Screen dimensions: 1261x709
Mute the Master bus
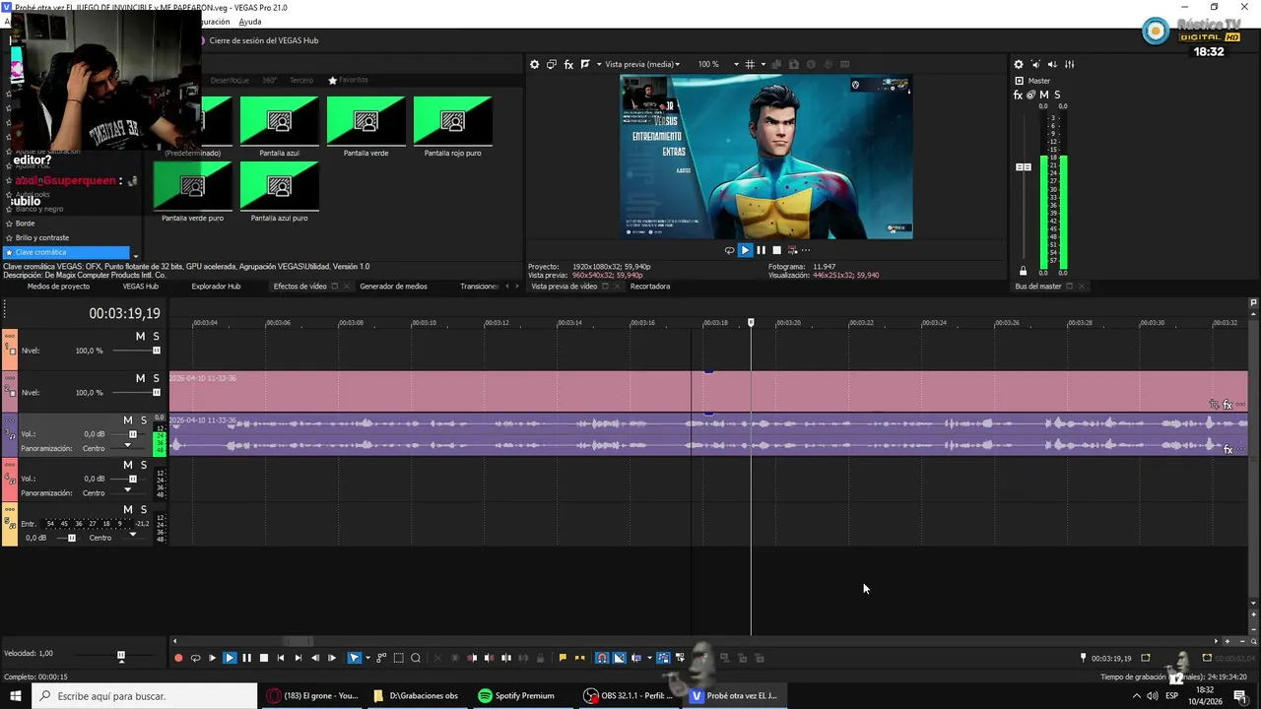[x=1044, y=96]
